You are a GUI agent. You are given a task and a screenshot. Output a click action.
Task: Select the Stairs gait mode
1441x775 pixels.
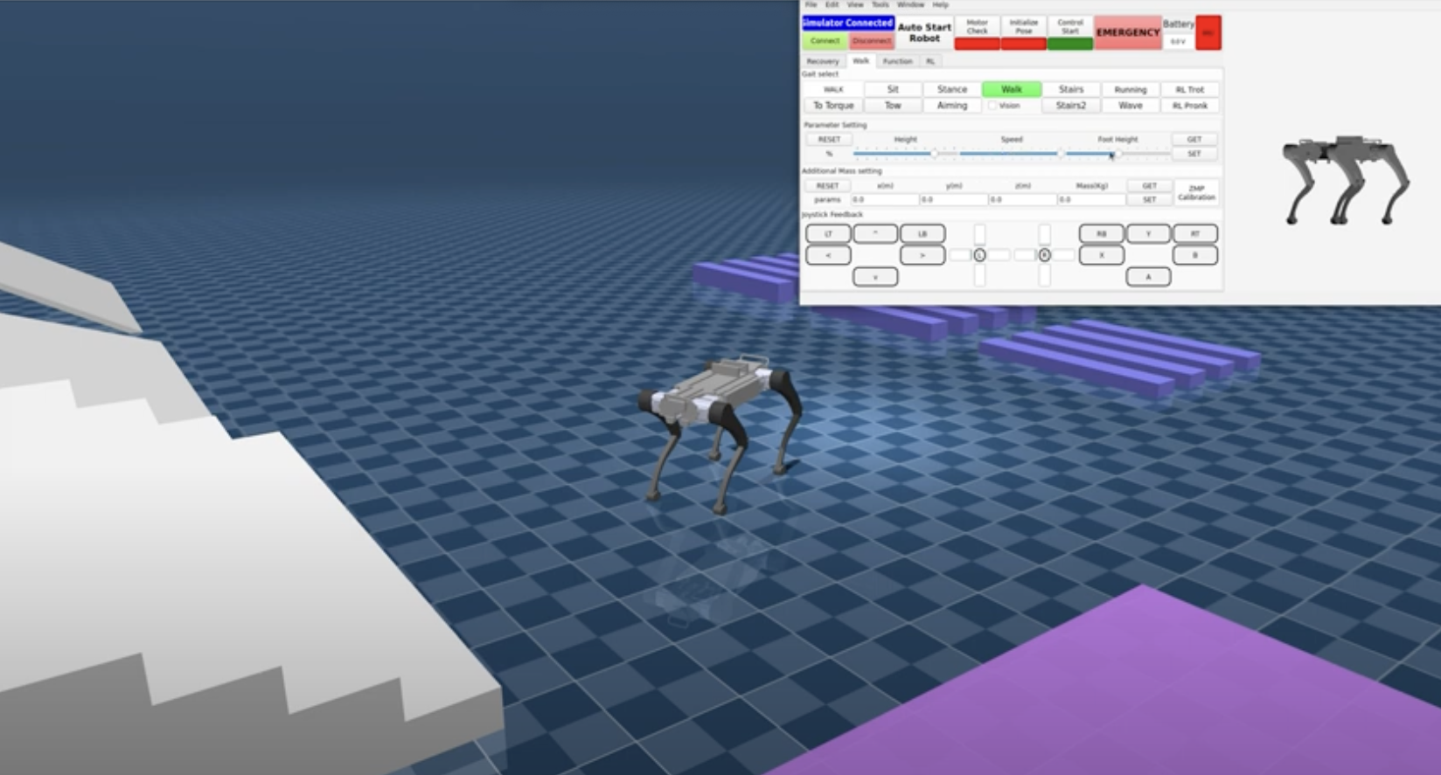point(1070,89)
